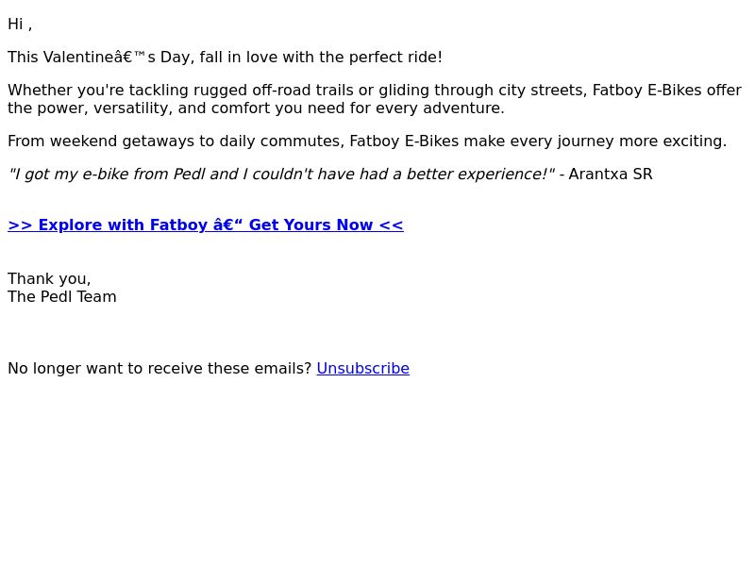Click "Get Yours Now <<" in bold link

[x=326, y=225]
